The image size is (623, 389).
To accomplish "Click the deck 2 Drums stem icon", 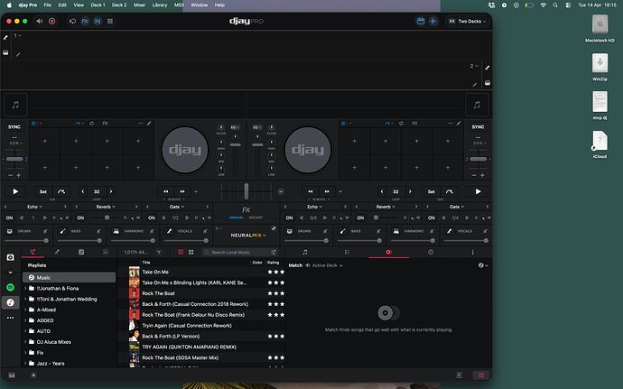I will coord(290,231).
